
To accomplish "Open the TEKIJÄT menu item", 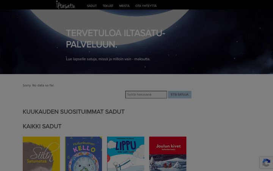I will click(108, 6).
